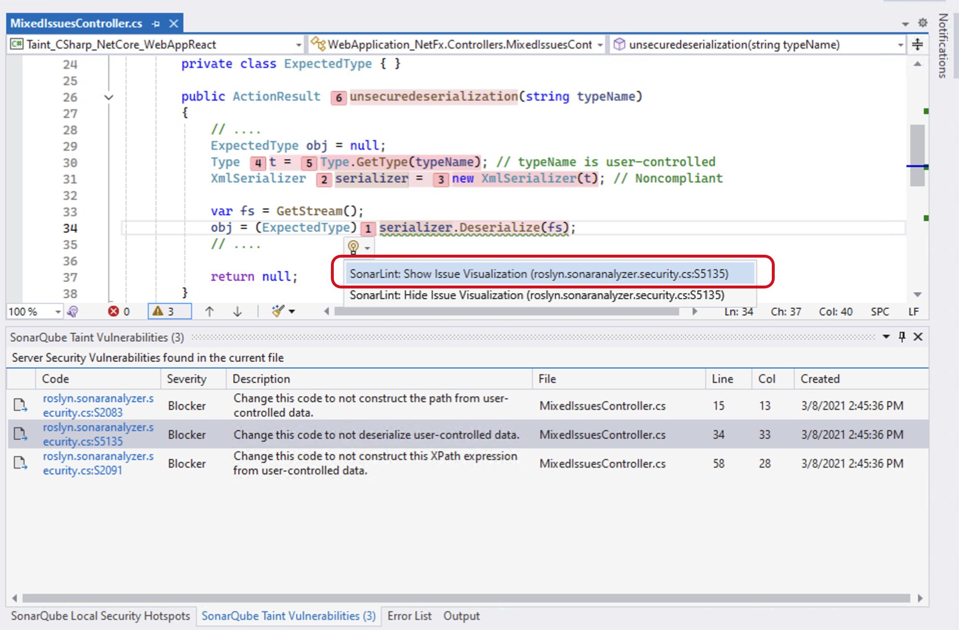Click the navigate icon of the S2083 row
959x630 pixels.
click(20, 406)
